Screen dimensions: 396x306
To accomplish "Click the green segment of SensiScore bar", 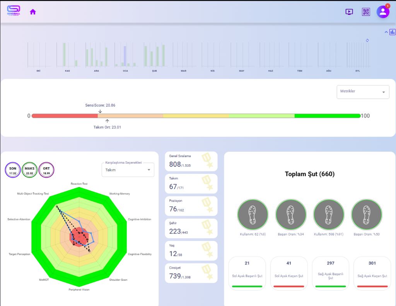I will [327, 116].
